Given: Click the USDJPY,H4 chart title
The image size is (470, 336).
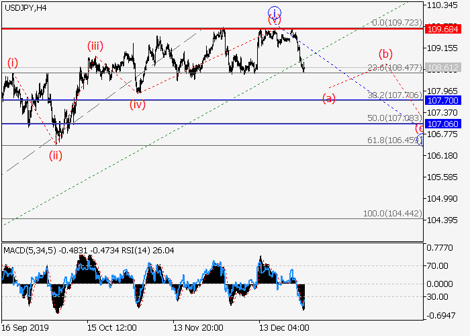Looking at the screenshot, I should pyautogui.click(x=25, y=7).
